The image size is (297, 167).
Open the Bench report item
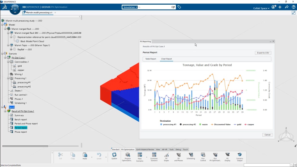21,120
